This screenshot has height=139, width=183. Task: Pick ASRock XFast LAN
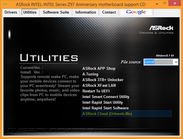tap(99, 85)
